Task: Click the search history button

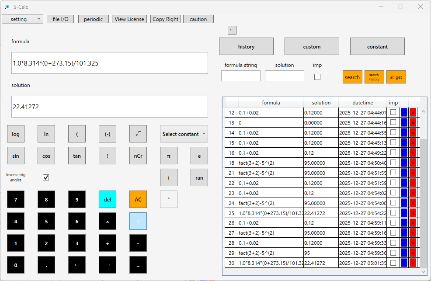Action: pos(374,77)
